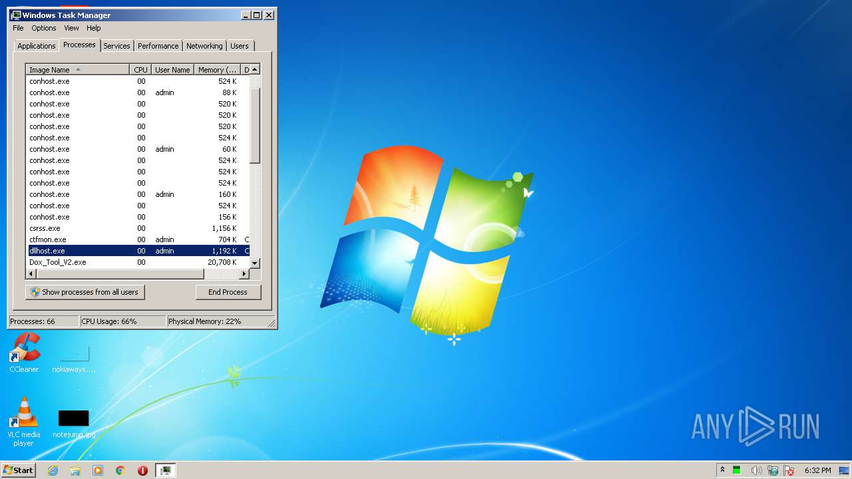
Task: Sort by User Name column header
Action: click(x=172, y=70)
